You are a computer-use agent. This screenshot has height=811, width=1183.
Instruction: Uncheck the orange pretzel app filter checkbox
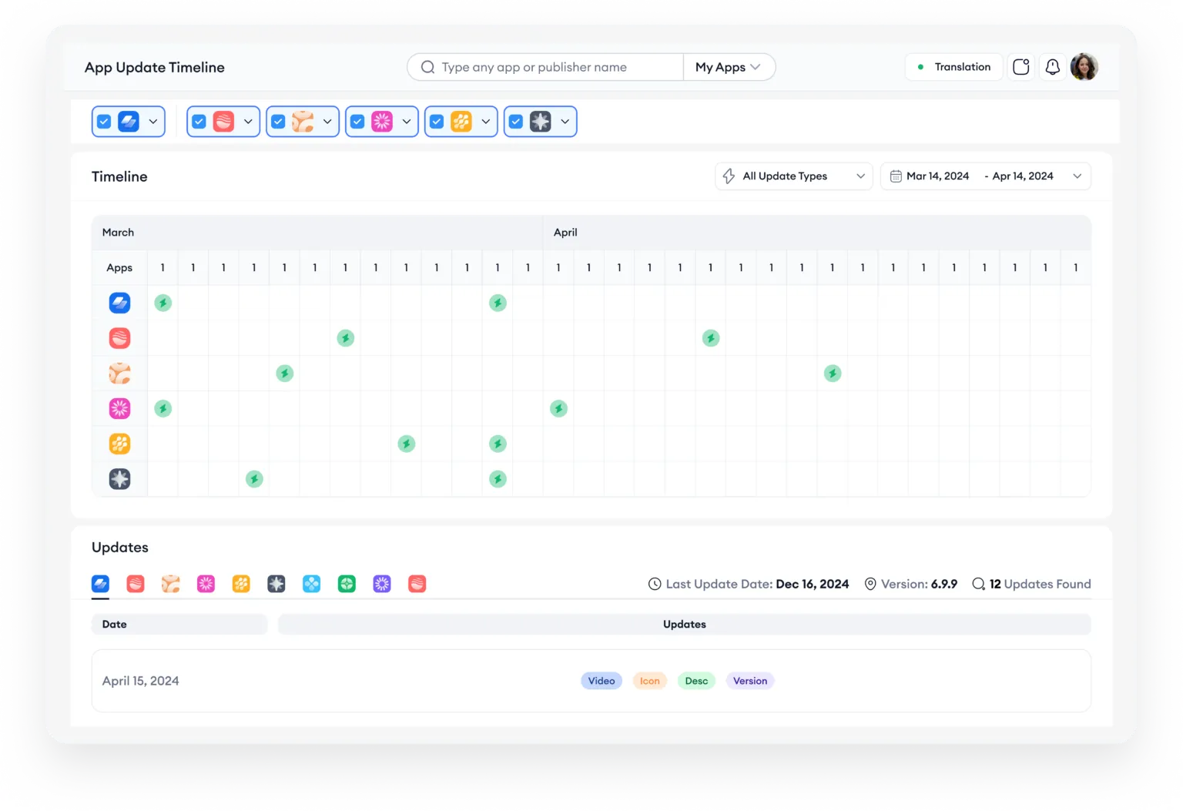(278, 122)
